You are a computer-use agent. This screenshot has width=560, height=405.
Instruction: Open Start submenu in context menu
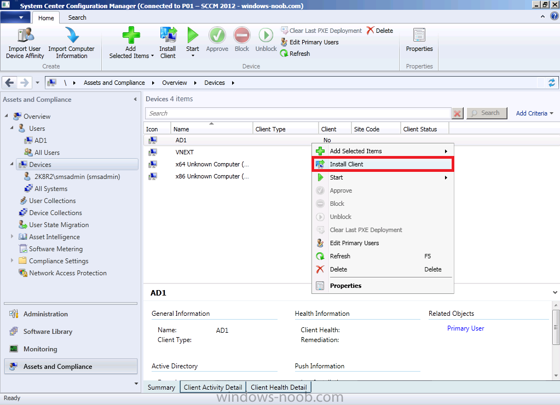[383, 177]
